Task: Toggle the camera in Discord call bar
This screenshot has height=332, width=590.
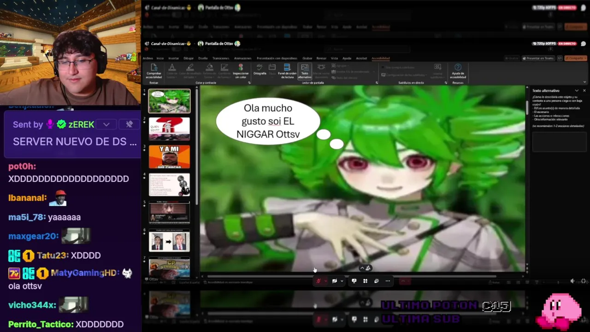Action: [x=335, y=281]
